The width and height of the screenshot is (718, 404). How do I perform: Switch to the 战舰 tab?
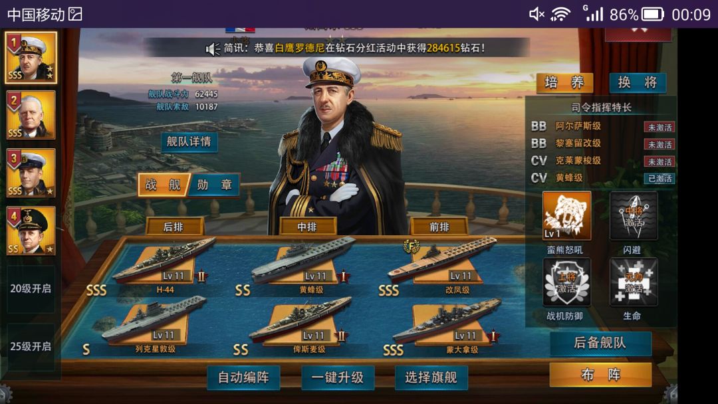point(164,185)
